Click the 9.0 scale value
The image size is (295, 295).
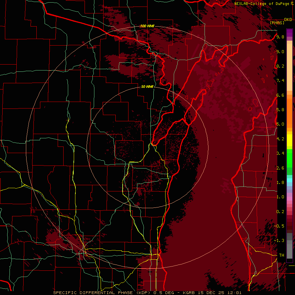point(280,51)
